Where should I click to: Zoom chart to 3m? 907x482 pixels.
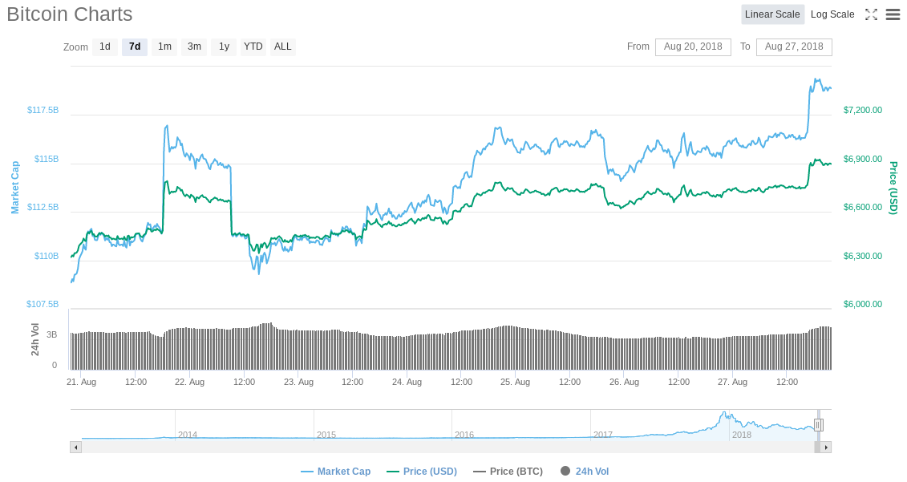pyautogui.click(x=194, y=47)
